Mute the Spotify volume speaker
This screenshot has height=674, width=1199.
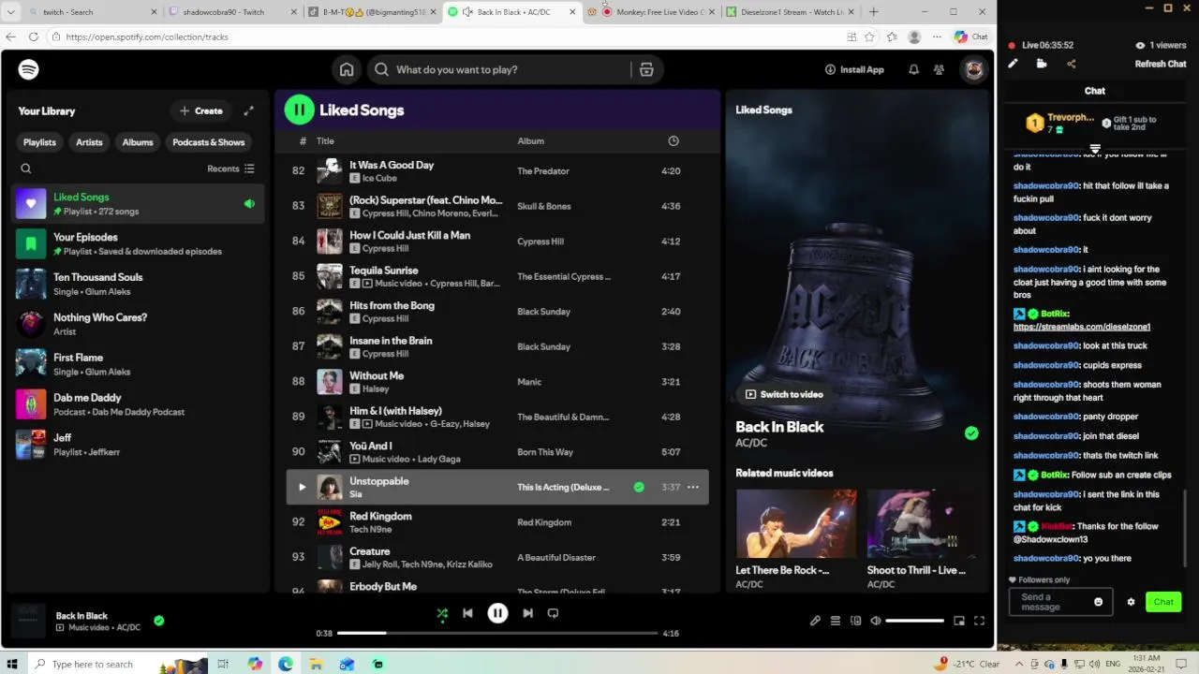click(x=876, y=620)
